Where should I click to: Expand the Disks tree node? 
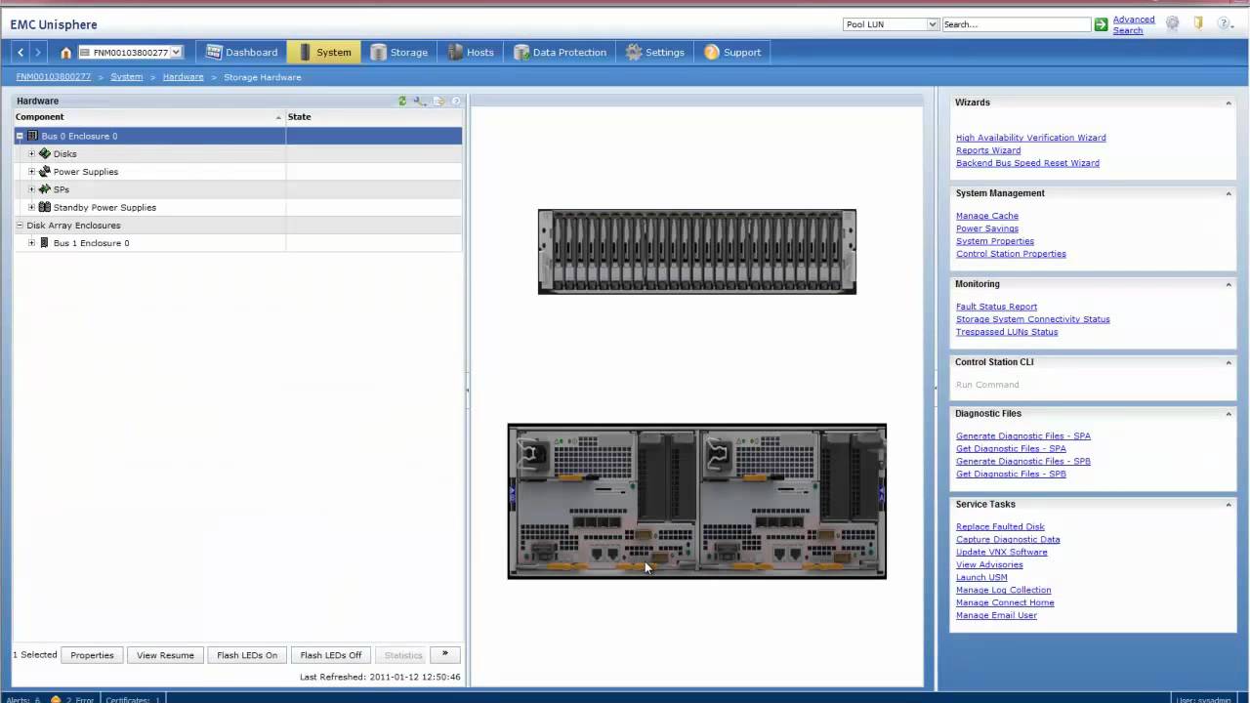[x=31, y=153]
